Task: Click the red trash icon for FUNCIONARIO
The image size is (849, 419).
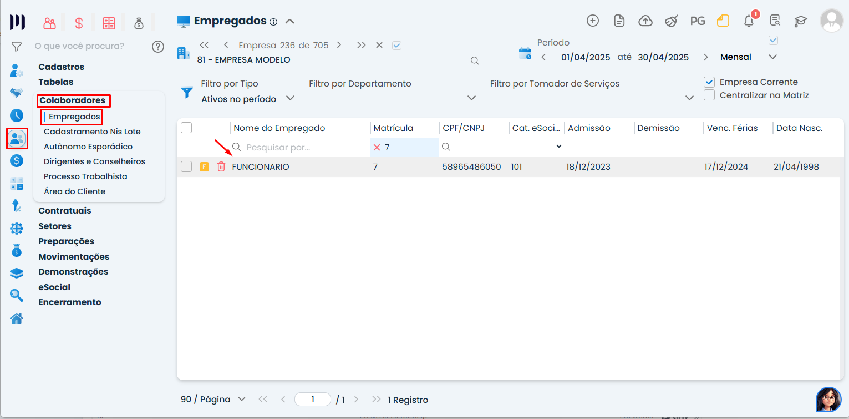Action: [x=221, y=166]
